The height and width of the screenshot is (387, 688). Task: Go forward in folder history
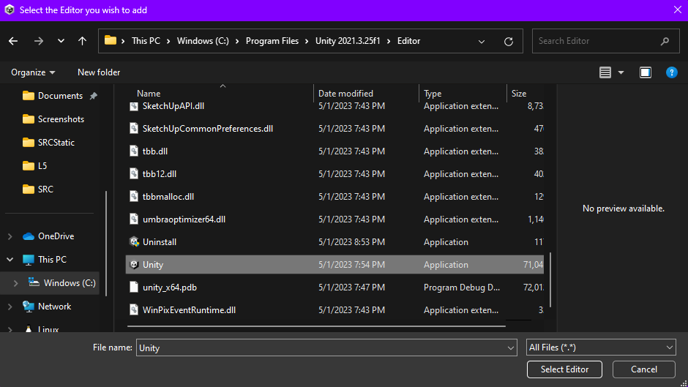point(39,41)
